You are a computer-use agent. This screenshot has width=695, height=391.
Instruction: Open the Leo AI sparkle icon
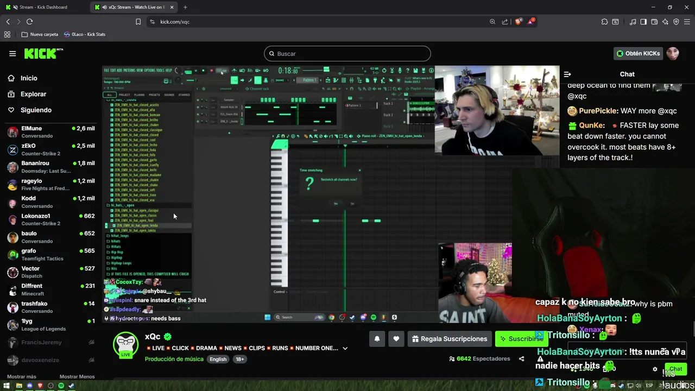coord(665,22)
